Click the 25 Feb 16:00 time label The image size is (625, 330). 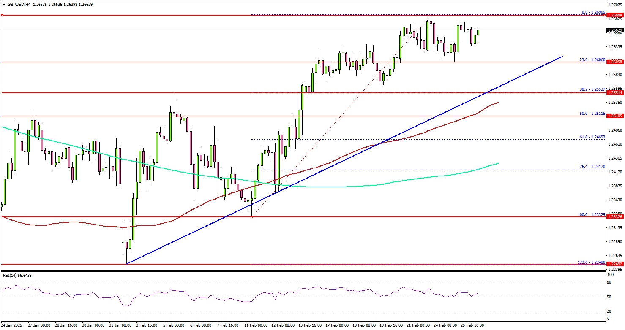[472, 325]
